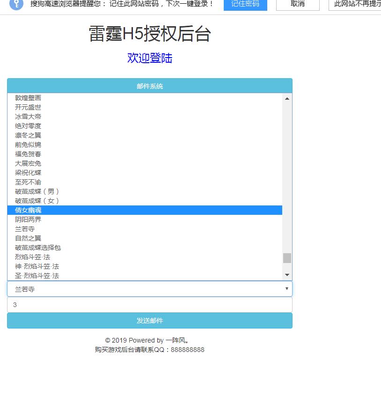Screen dimensions: 381x395
Task: Select 破茧成蝶（男）option
Action: click(x=37, y=191)
